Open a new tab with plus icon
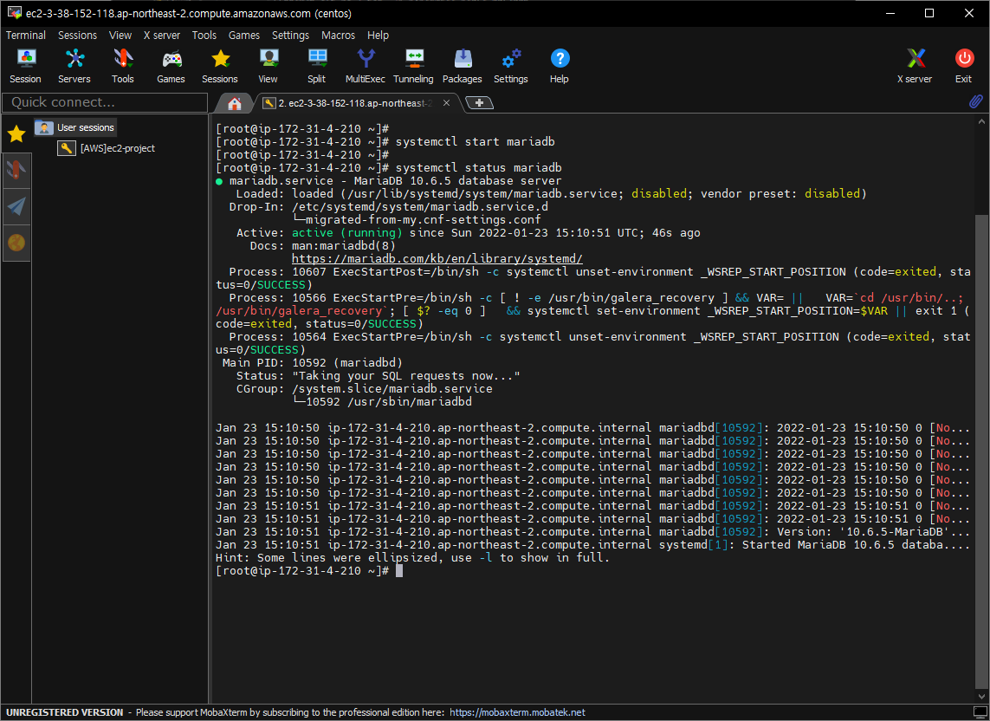This screenshot has width=990, height=721. (479, 103)
